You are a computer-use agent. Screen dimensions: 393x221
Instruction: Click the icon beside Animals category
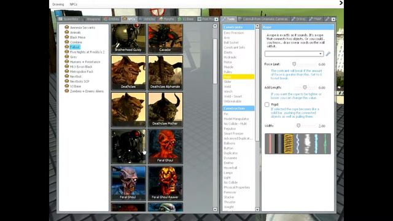[67, 32]
